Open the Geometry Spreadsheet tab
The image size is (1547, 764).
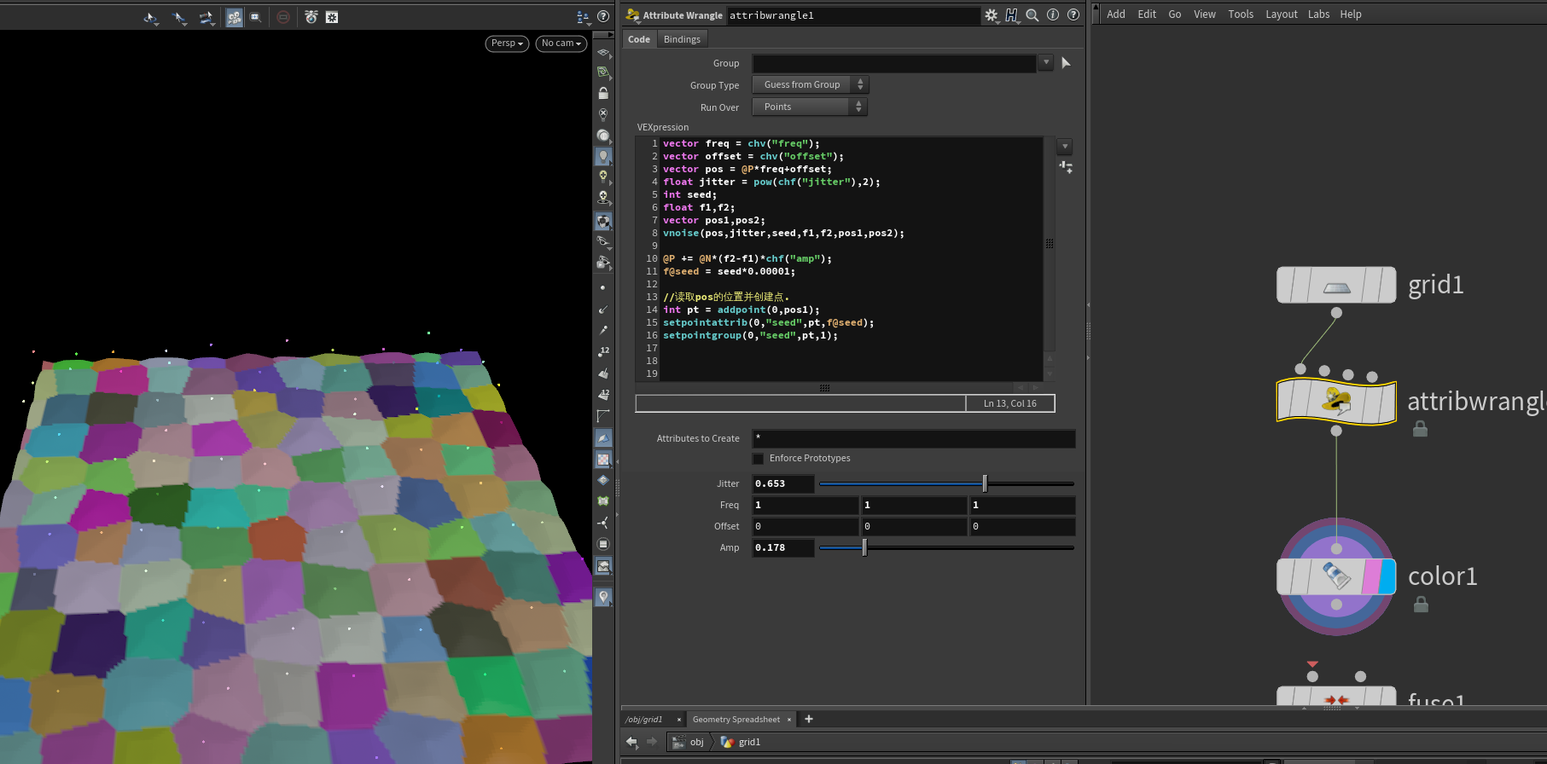tap(736, 720)
